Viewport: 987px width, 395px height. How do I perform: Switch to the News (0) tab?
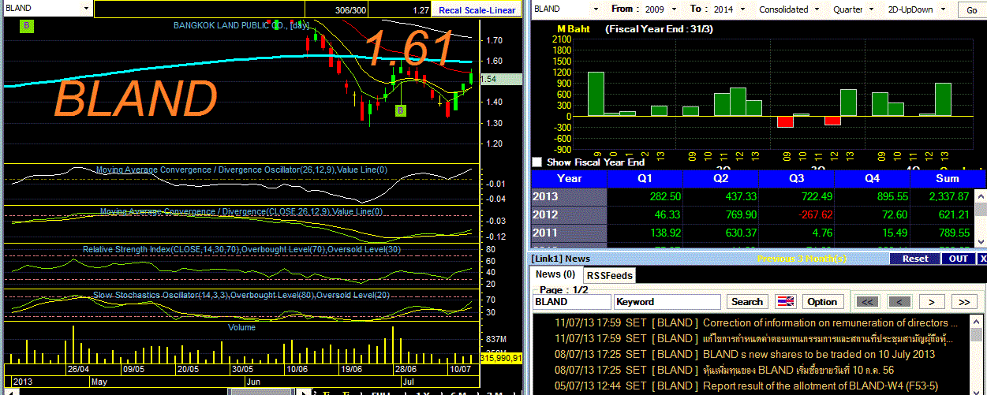tap(555, 274)
